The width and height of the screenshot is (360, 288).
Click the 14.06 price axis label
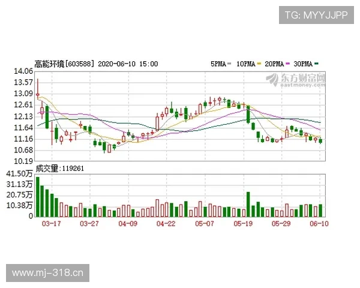pos(24,71)
